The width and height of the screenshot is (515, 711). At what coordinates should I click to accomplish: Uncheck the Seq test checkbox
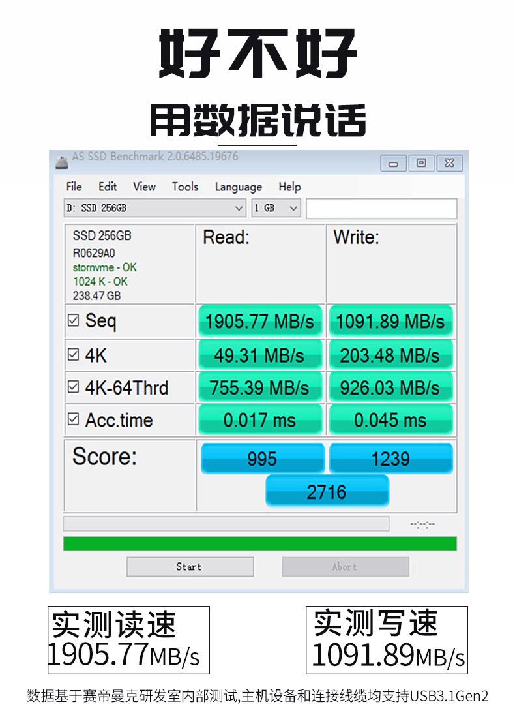(73, 320)
